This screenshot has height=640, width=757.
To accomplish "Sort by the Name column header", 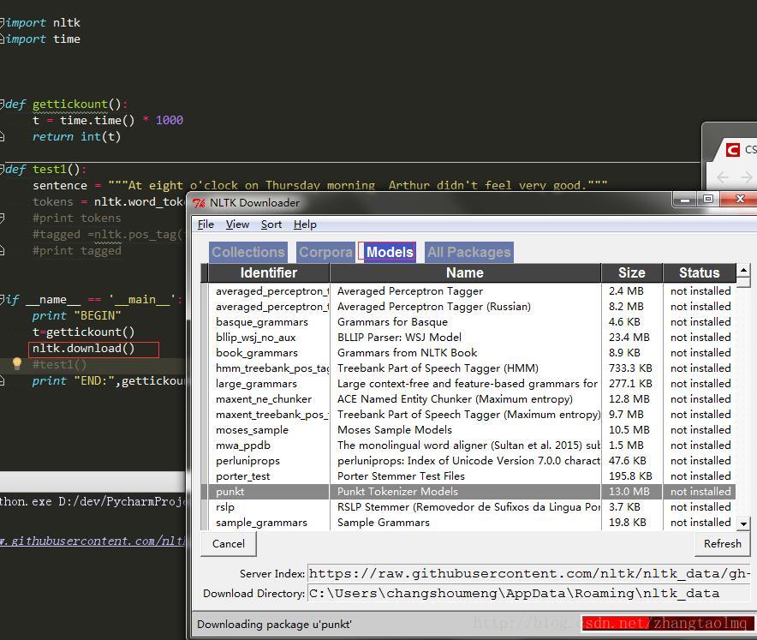I will coord(465,273).
